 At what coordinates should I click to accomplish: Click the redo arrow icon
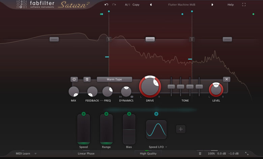click(x=114, y=4)
